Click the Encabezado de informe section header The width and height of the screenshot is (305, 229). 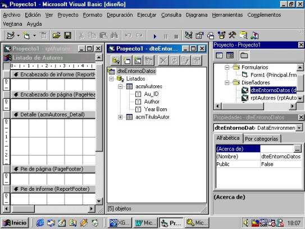tap(53, 75)
